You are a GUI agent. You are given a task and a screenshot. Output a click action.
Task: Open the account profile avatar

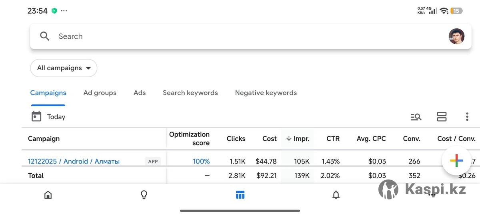[456, 36]
